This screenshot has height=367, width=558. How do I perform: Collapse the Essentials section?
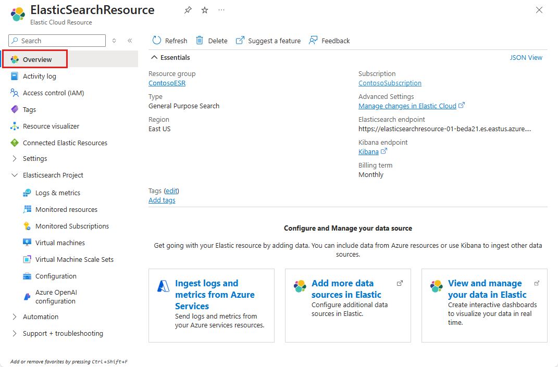(x=154, y=58)
